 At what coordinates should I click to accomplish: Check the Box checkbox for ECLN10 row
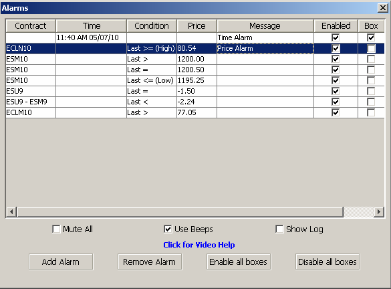pyautogui.click(x=371, y=48)
